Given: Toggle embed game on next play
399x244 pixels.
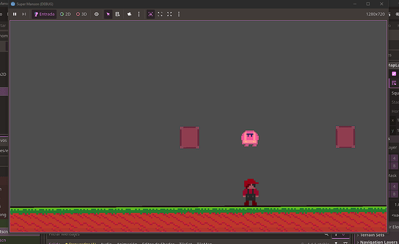Looking at the screenshot, I should pos(151,14).
